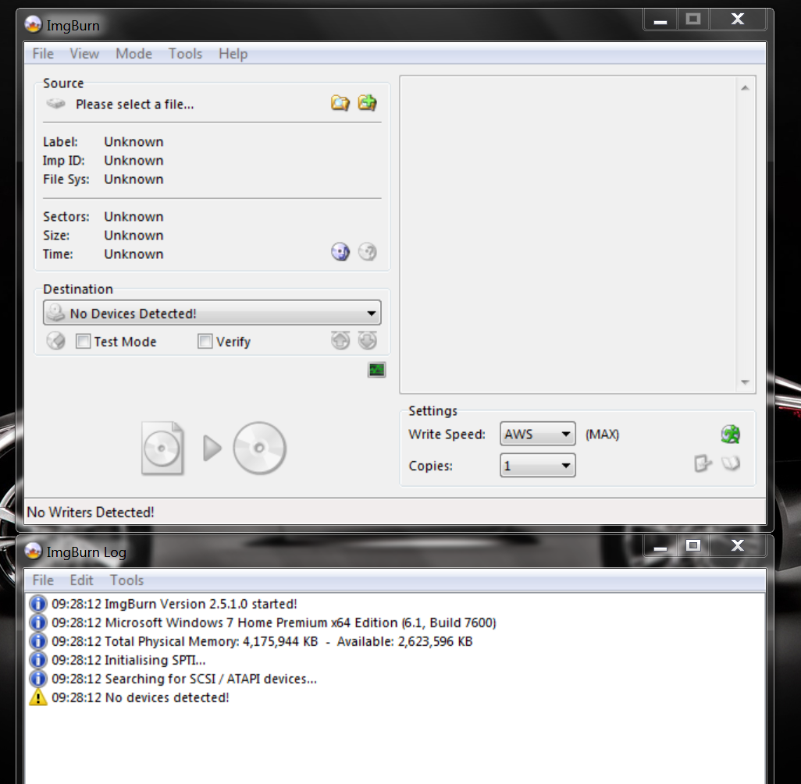Click the second file browser icon with green arrow

367,102
